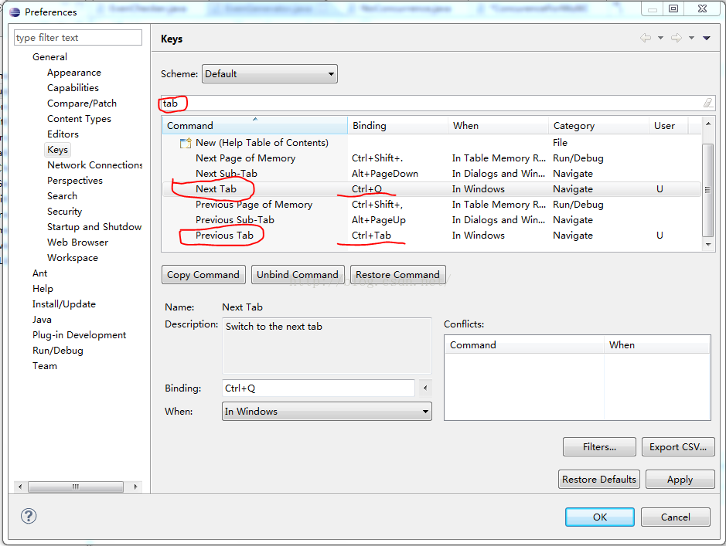726x546 pixels.
Task: Click the New Help Table of Contents icon
Action: 186,143
